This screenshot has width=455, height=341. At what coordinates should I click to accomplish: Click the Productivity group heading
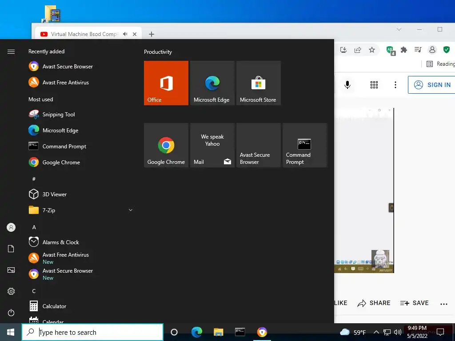(x=158, y=52)
